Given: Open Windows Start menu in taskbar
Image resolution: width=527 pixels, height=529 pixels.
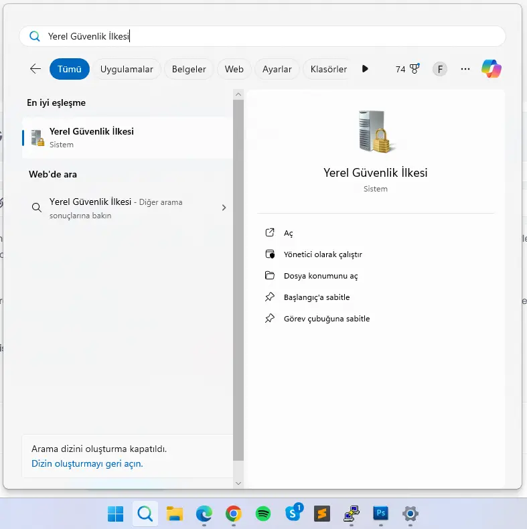Looking at the screenshot, I should click(115, 514).
